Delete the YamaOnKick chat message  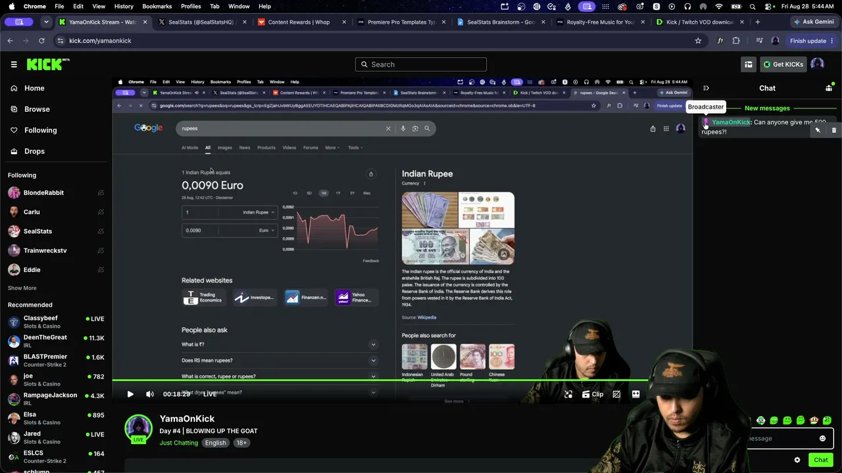(833, 130)
